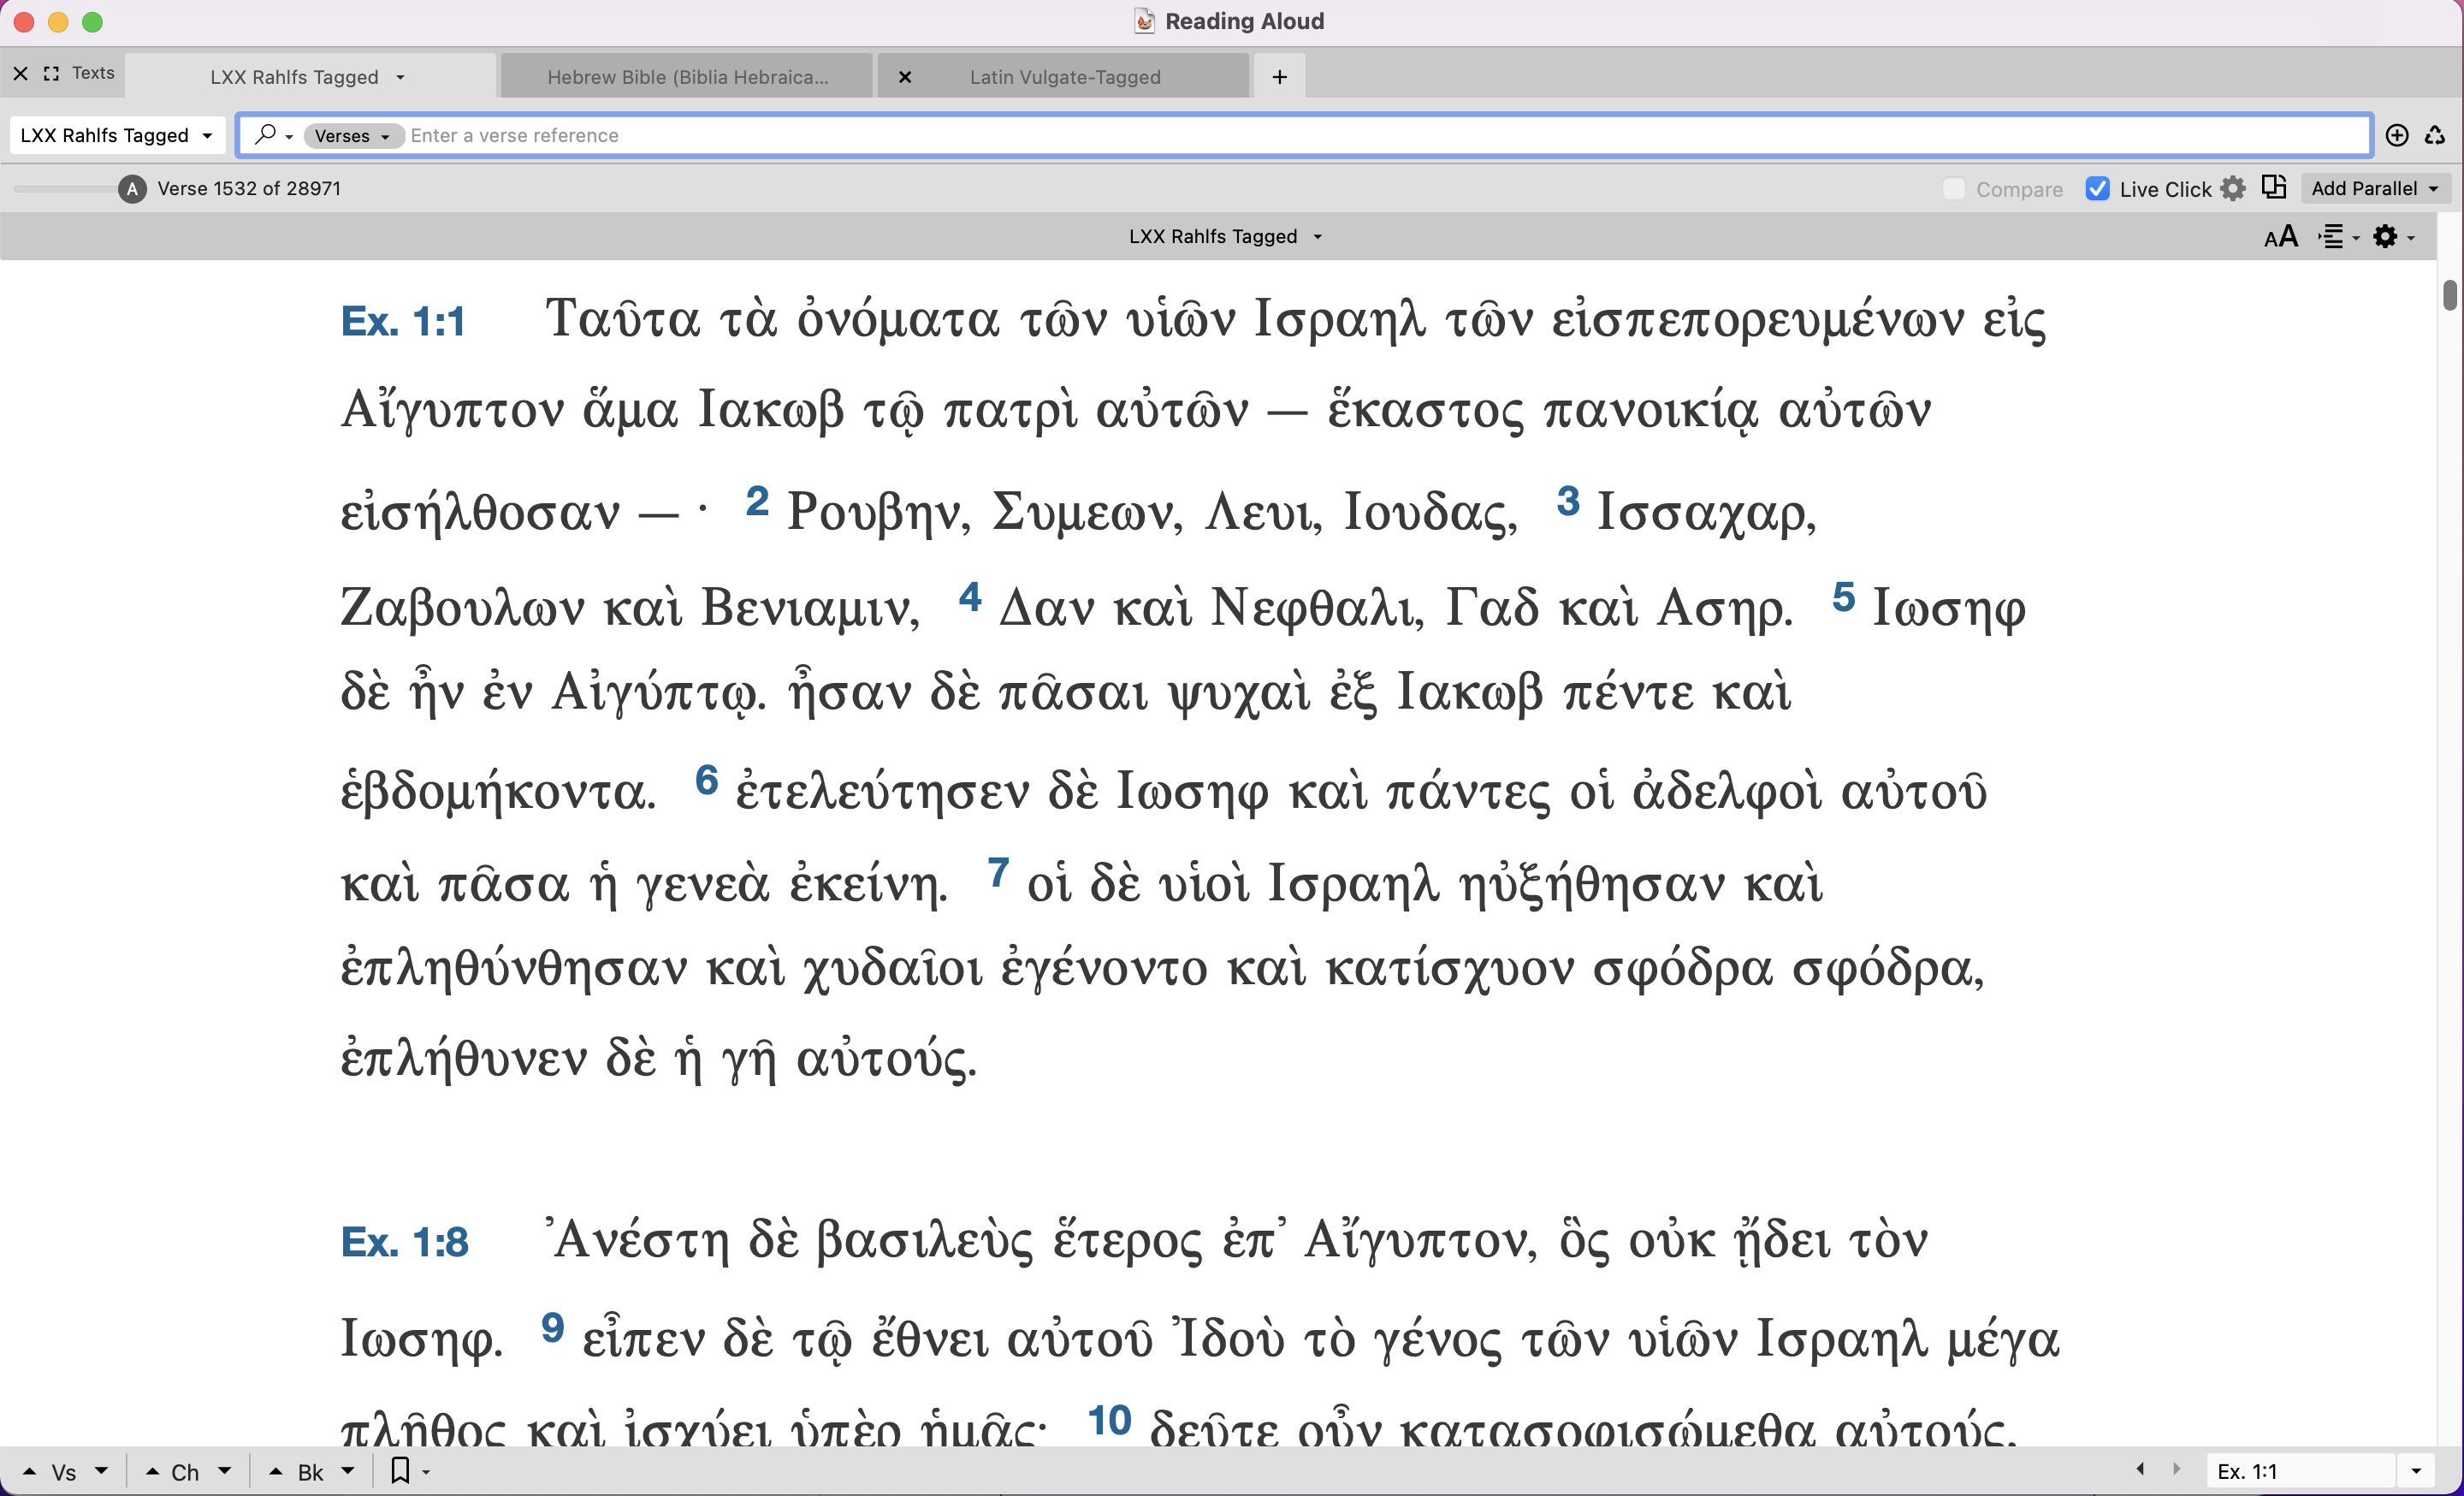Open the LXX Rahlfs Tagged text selector
This screenshot has width=2464, height=1496.
coord(116,135)
